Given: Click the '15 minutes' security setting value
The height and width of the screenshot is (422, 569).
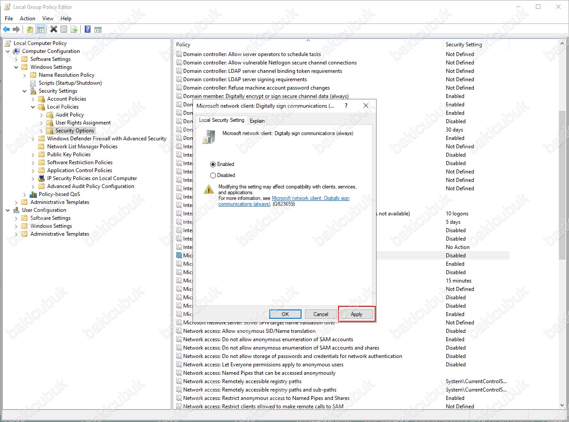Looking at the screenshot, I should coord(458,281).
